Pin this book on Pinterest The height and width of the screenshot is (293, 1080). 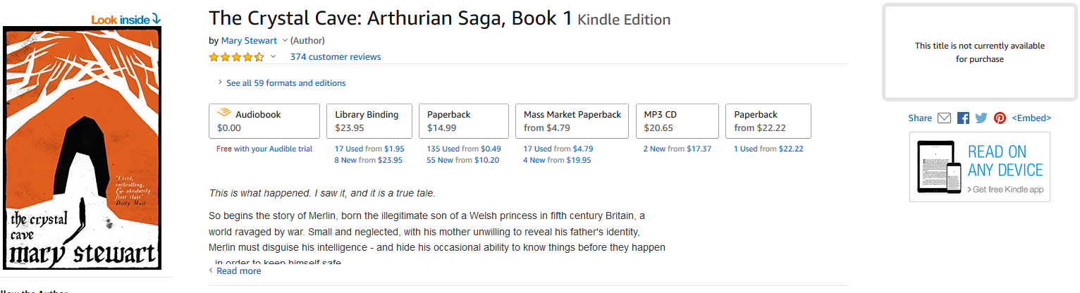(1000, 118)
